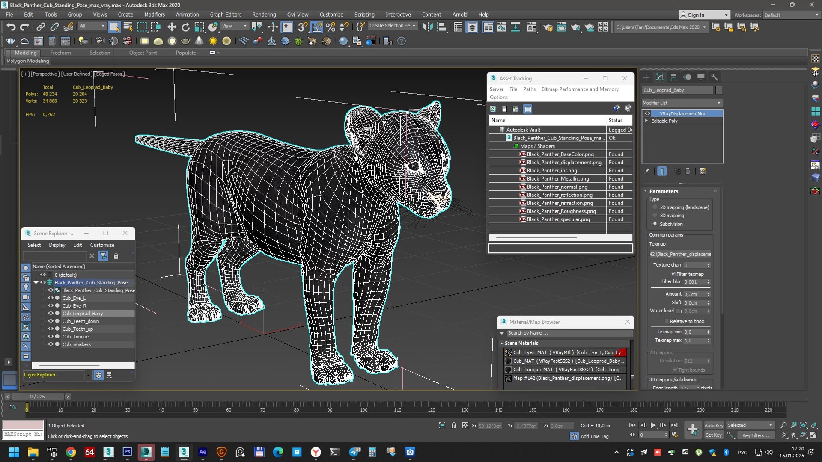The width and height of the screenshot is (822, 462).
Task: Click the Undo icon in main toolbar
Action: tap(11, 27)
